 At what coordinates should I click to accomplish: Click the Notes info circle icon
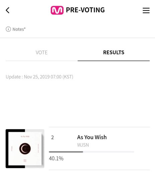point(8,29)
